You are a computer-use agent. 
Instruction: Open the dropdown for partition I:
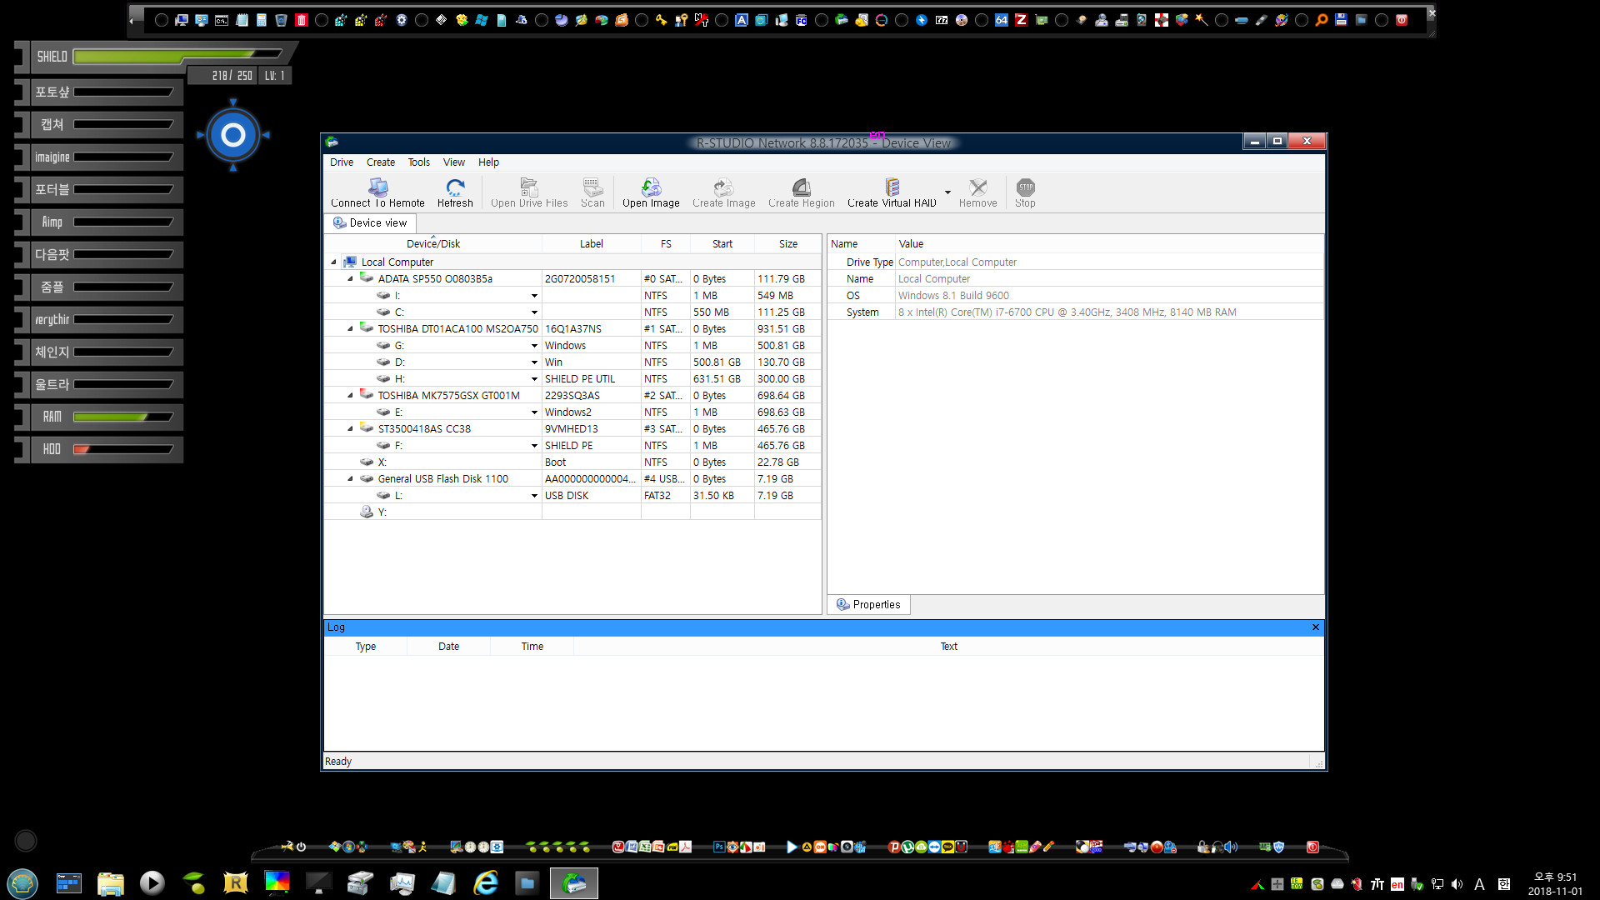534,296
